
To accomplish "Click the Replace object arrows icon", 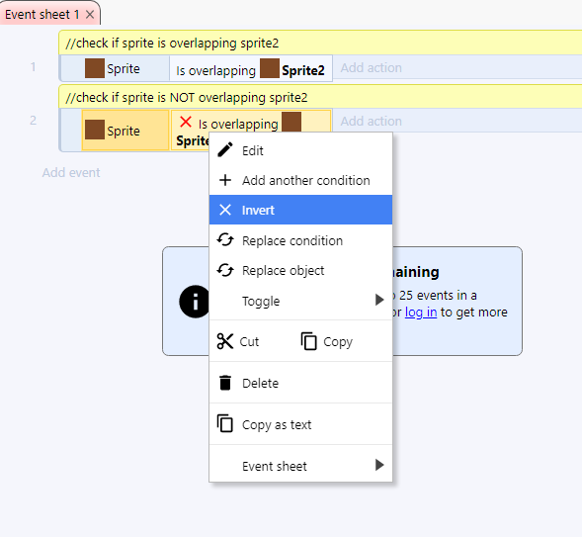I will point(225,270).
